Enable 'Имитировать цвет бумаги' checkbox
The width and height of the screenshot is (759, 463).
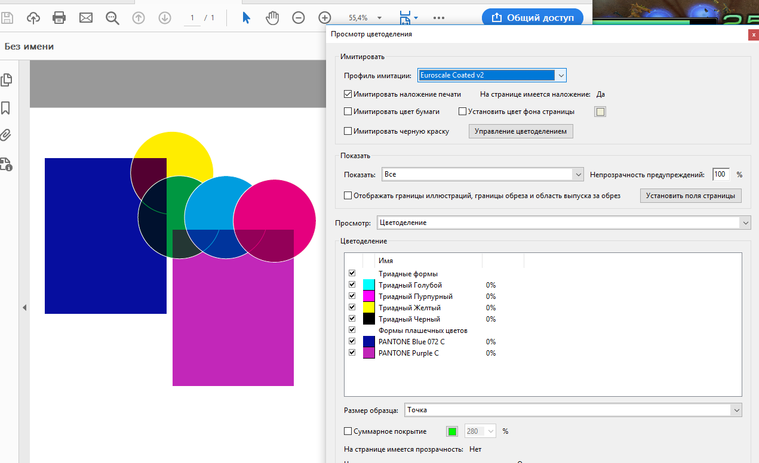[348, 112]
